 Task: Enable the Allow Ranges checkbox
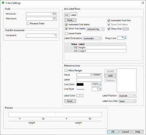pyautogui.click(x=66, y=71)
